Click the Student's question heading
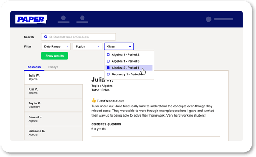This screenshot has width=256, height=157. 106,124
